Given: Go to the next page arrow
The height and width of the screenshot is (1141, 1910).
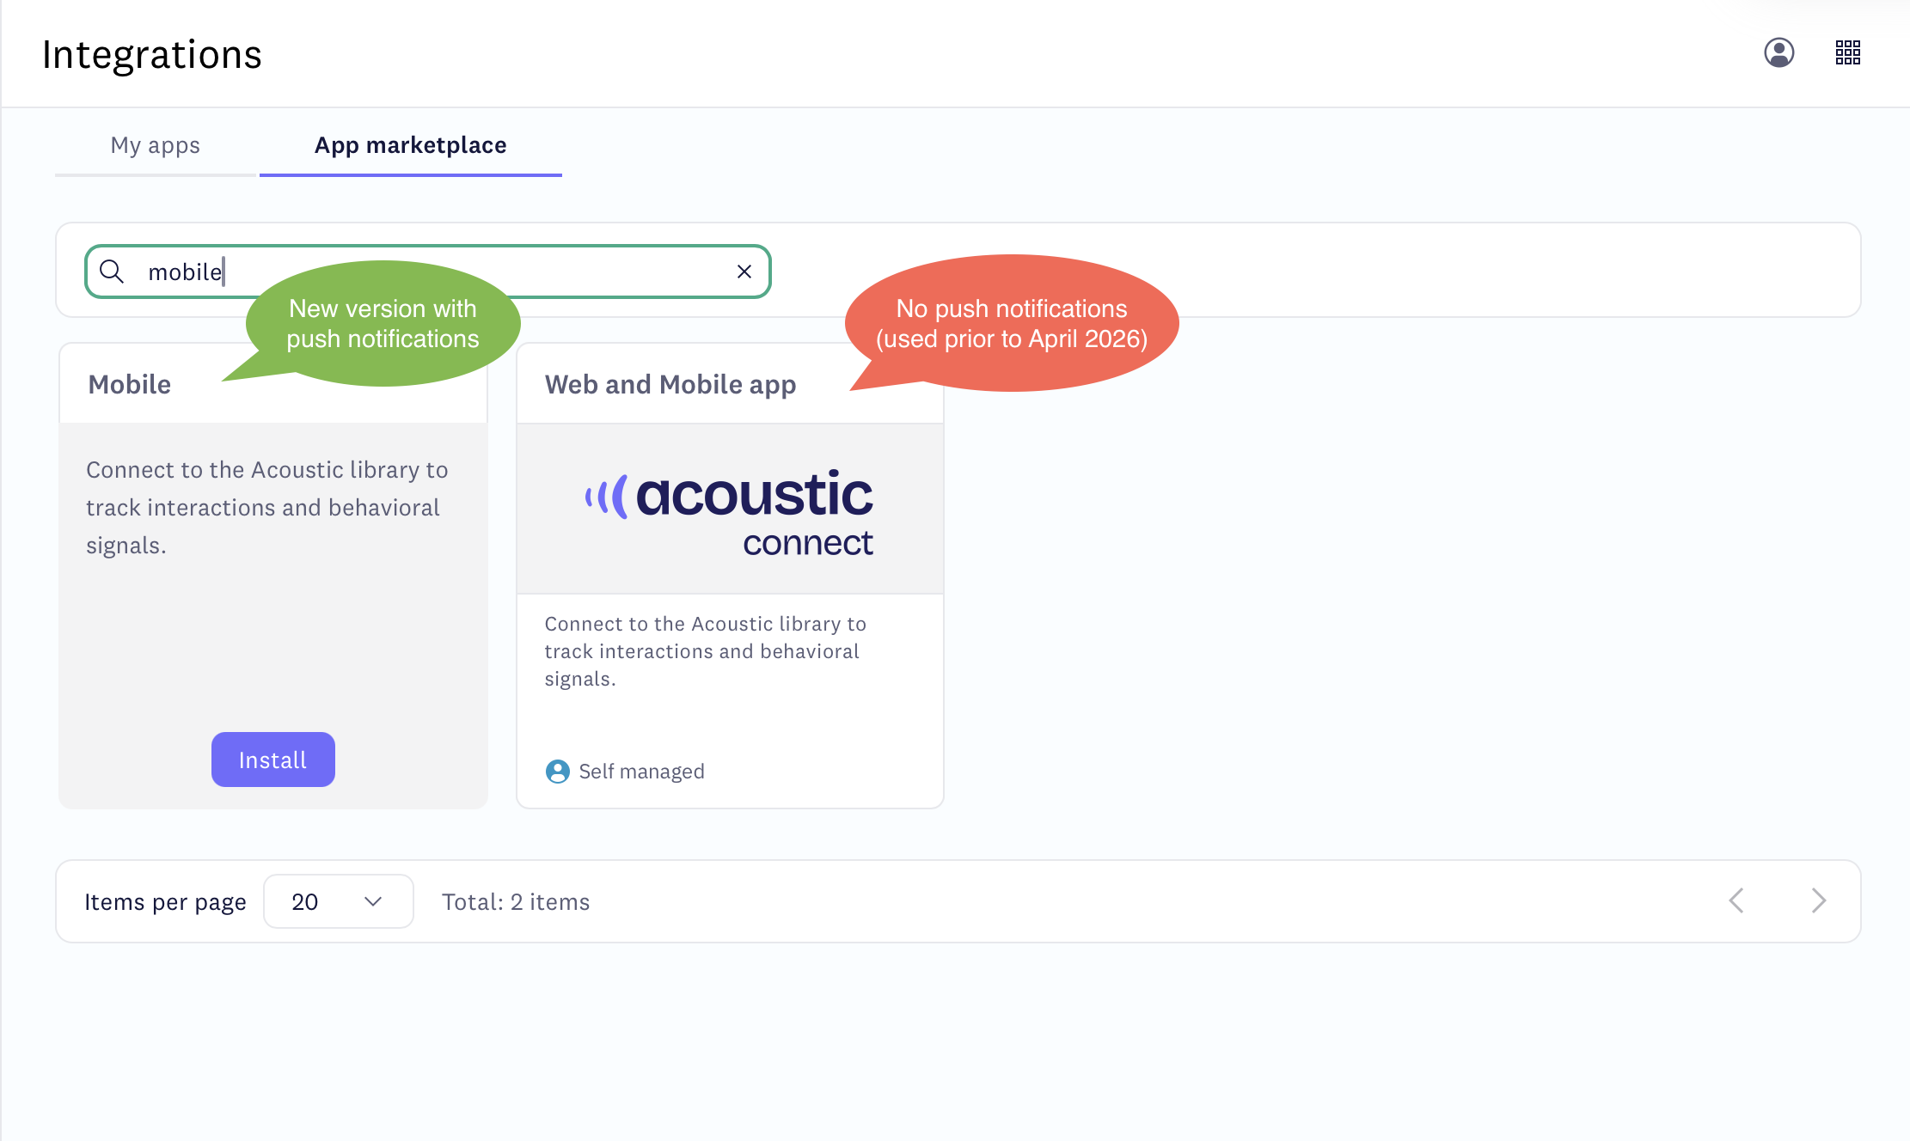Looking at the screenshot, I should tap(1818, 900).
